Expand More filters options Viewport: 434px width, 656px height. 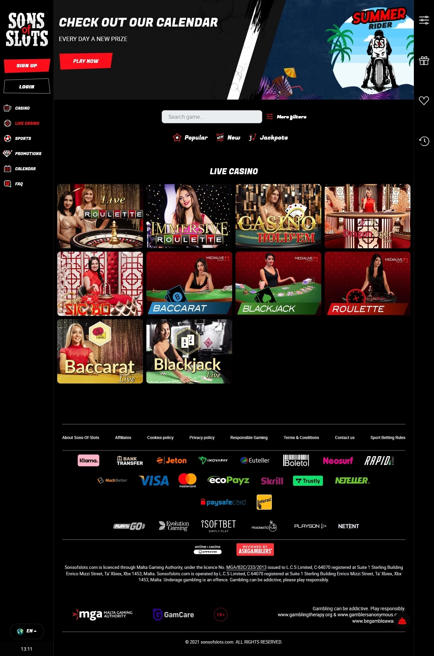click(x=286, y=117)
